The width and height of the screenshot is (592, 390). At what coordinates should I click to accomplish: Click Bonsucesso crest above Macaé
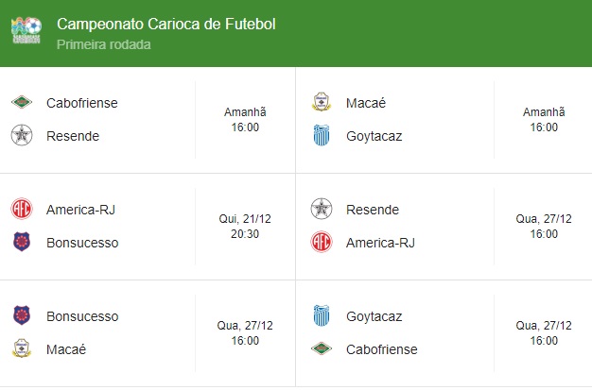[x=22, y=315]
